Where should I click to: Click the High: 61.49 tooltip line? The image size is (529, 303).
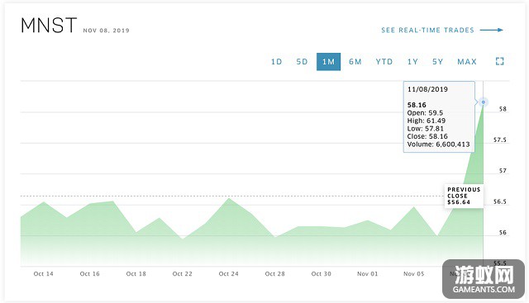click(427, 121)
